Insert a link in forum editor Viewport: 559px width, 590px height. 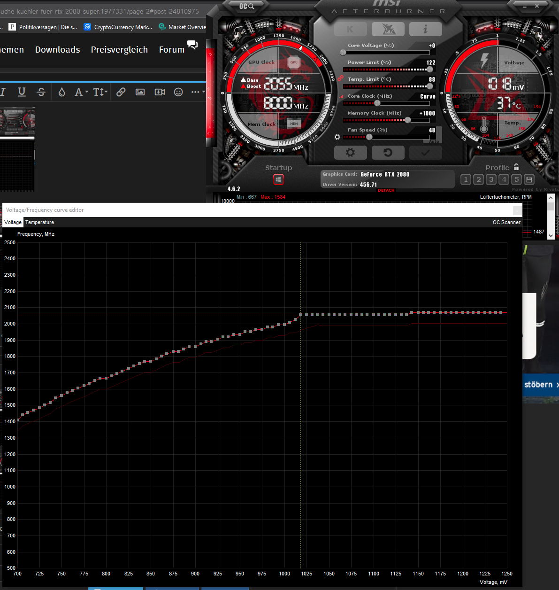point(121,92)
